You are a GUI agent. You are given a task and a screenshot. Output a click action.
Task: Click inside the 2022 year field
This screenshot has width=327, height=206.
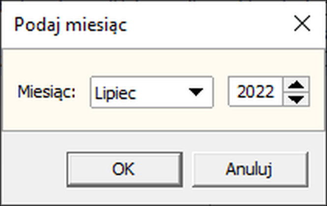tap(256, 92)
